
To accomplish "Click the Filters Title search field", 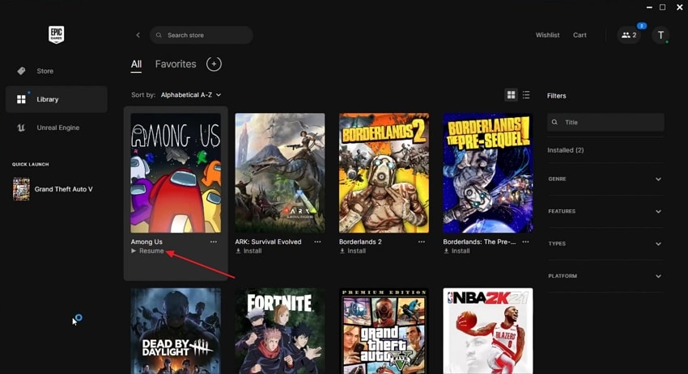I will (x=605, y=122).
